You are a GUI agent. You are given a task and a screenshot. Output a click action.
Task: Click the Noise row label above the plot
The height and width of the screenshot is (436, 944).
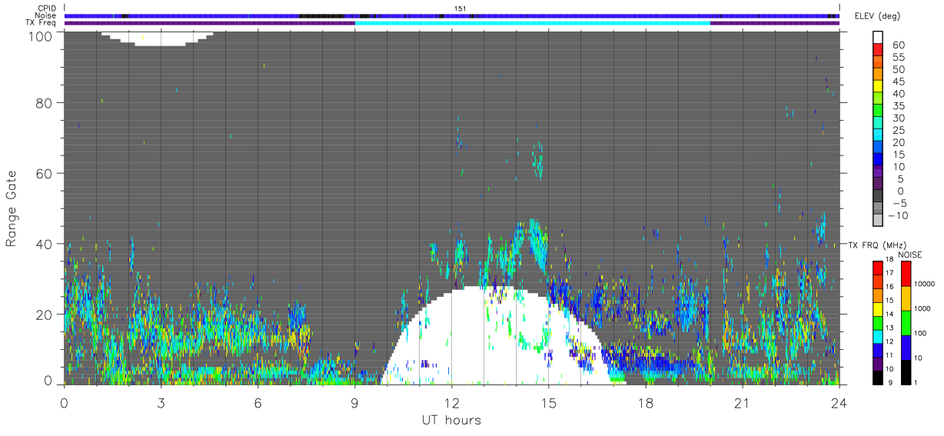45,15
